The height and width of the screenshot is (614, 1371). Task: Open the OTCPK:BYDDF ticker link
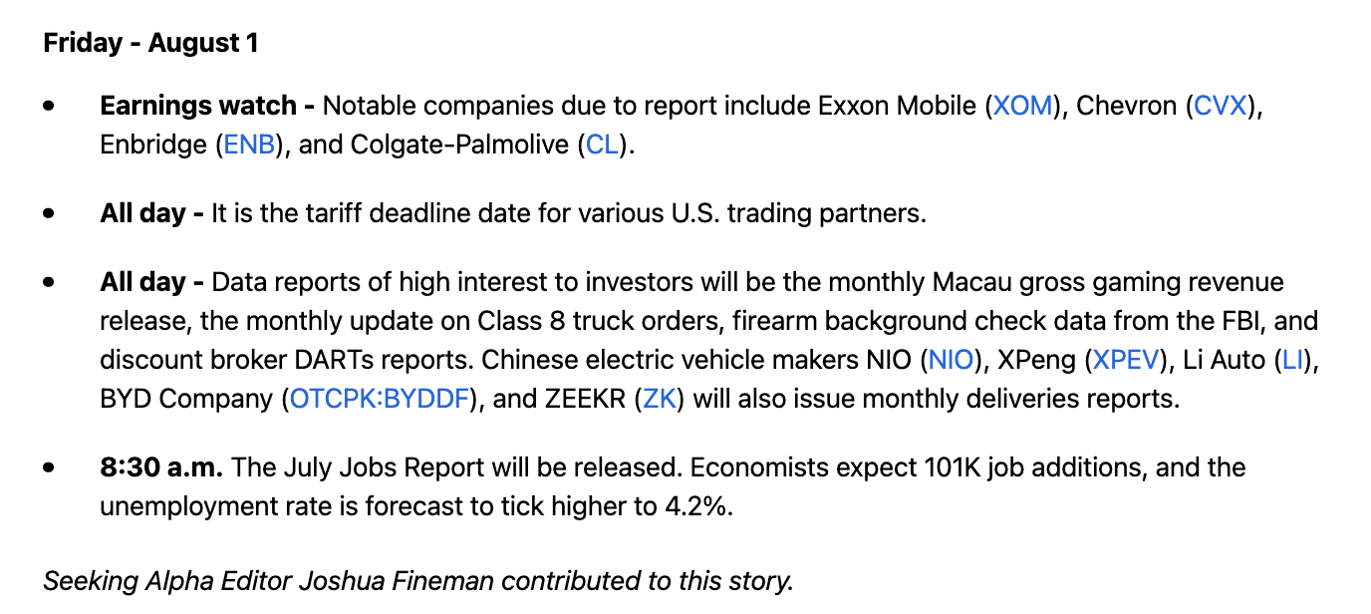click(380, 399)
